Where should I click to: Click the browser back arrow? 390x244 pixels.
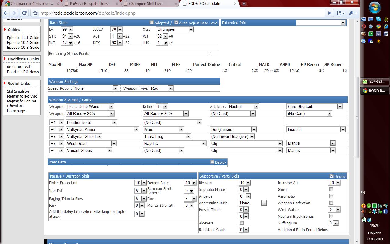pos(6,13)
